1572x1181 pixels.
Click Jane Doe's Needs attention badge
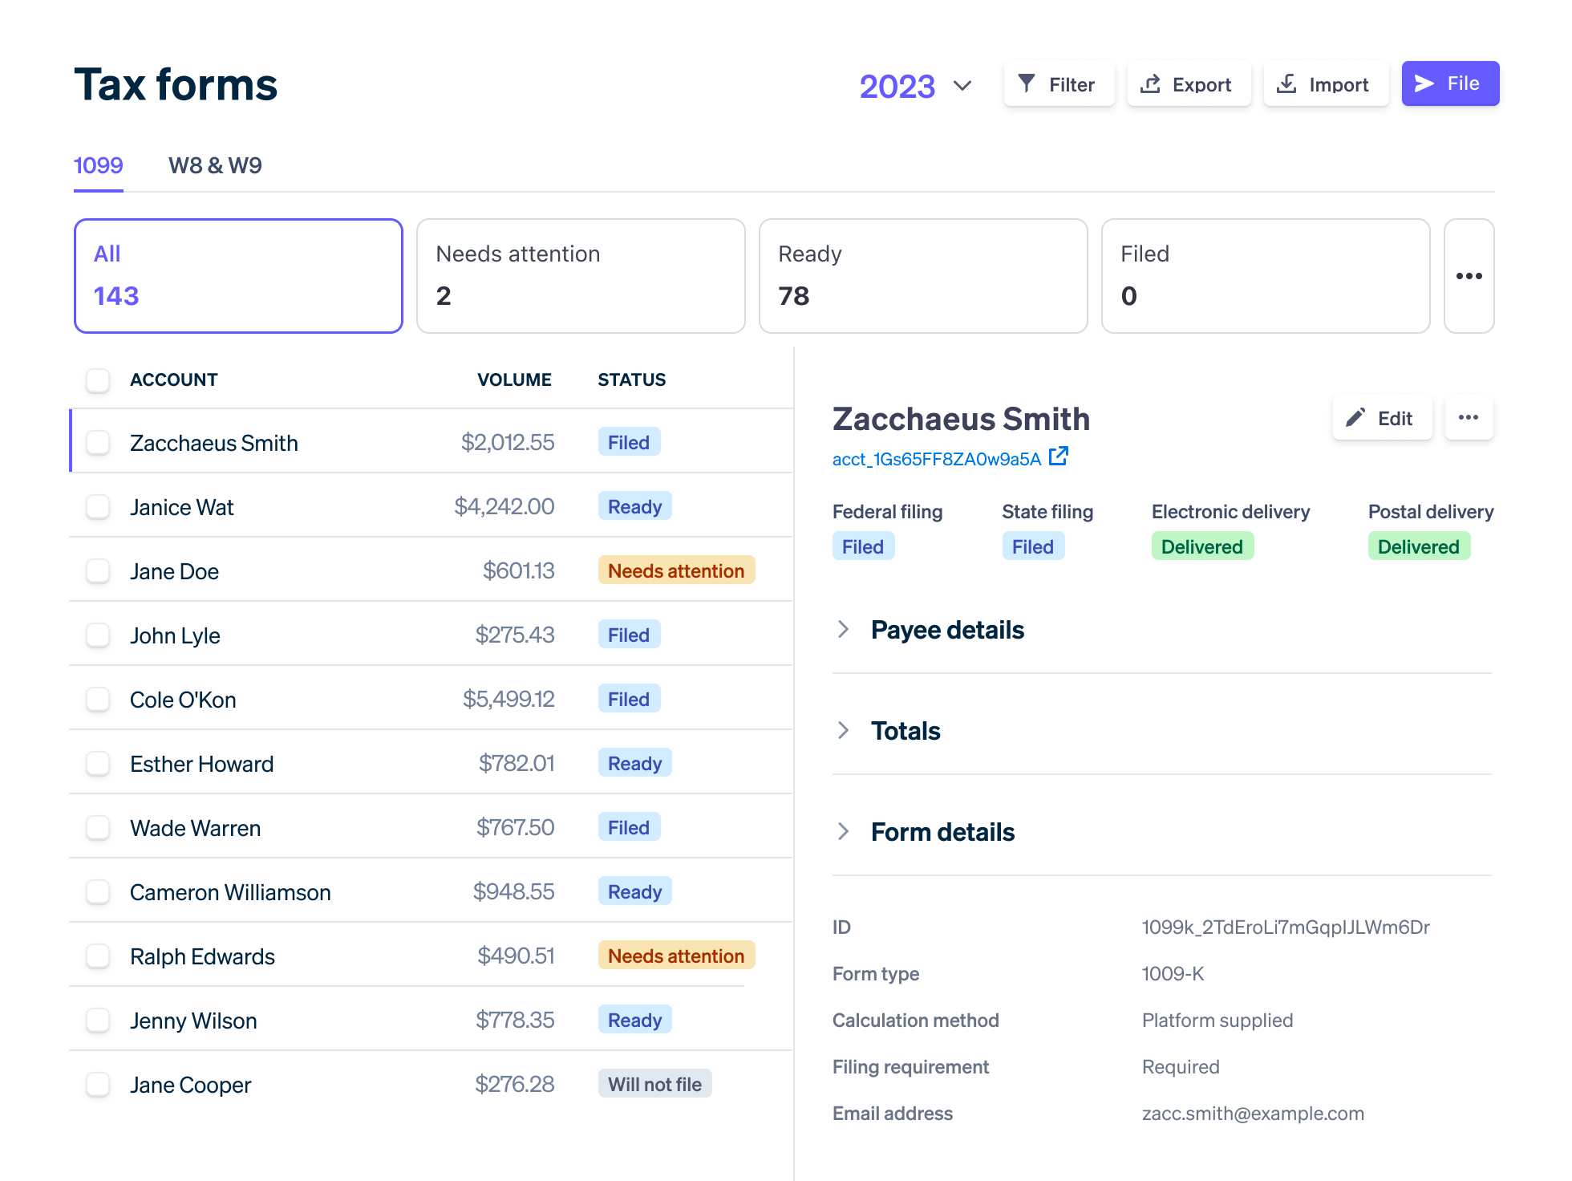676,570
